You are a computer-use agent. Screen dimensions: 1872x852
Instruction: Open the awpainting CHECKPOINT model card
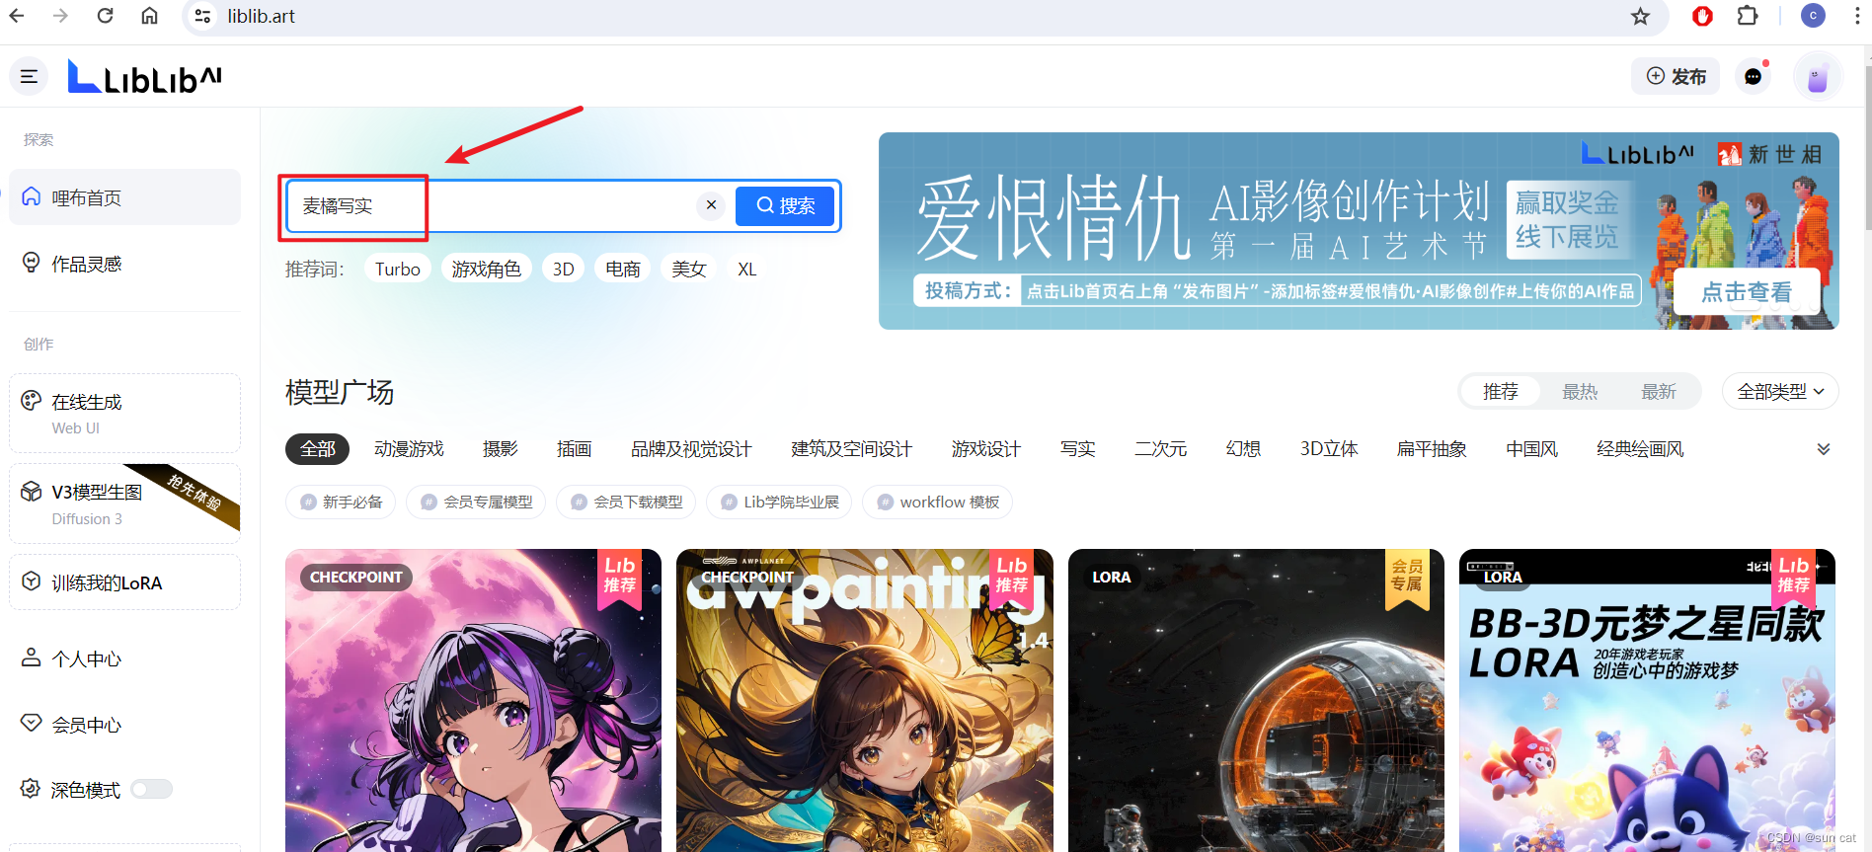pos(864,700)
